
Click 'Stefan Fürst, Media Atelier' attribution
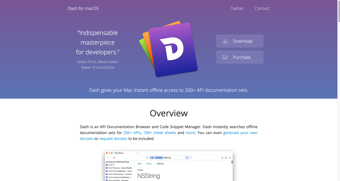[98, 62]
